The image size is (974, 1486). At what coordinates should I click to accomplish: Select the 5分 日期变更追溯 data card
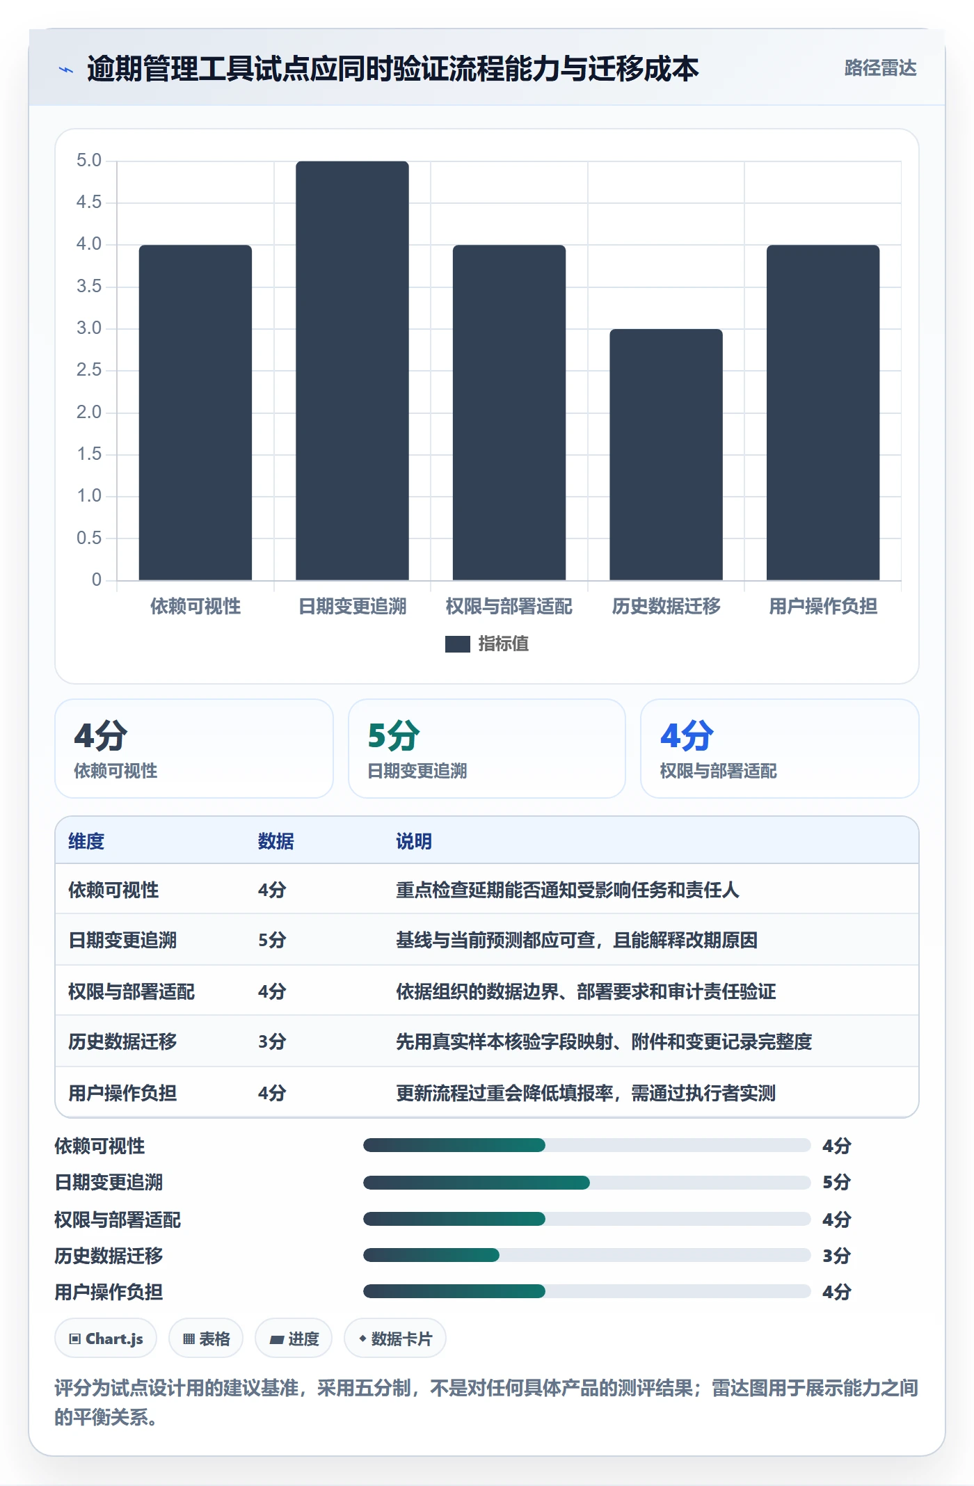tap(487, 749)
